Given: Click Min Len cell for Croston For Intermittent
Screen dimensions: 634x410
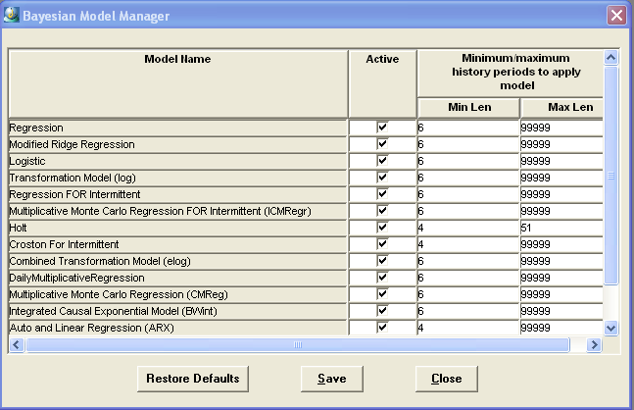Looking at the screenshot, I should point(468,244).
